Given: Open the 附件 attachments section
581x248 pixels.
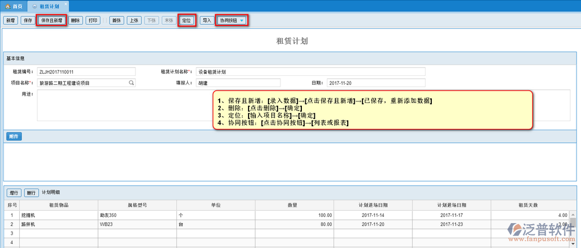Looking at the screenshot, I should [x=14, y=136].
